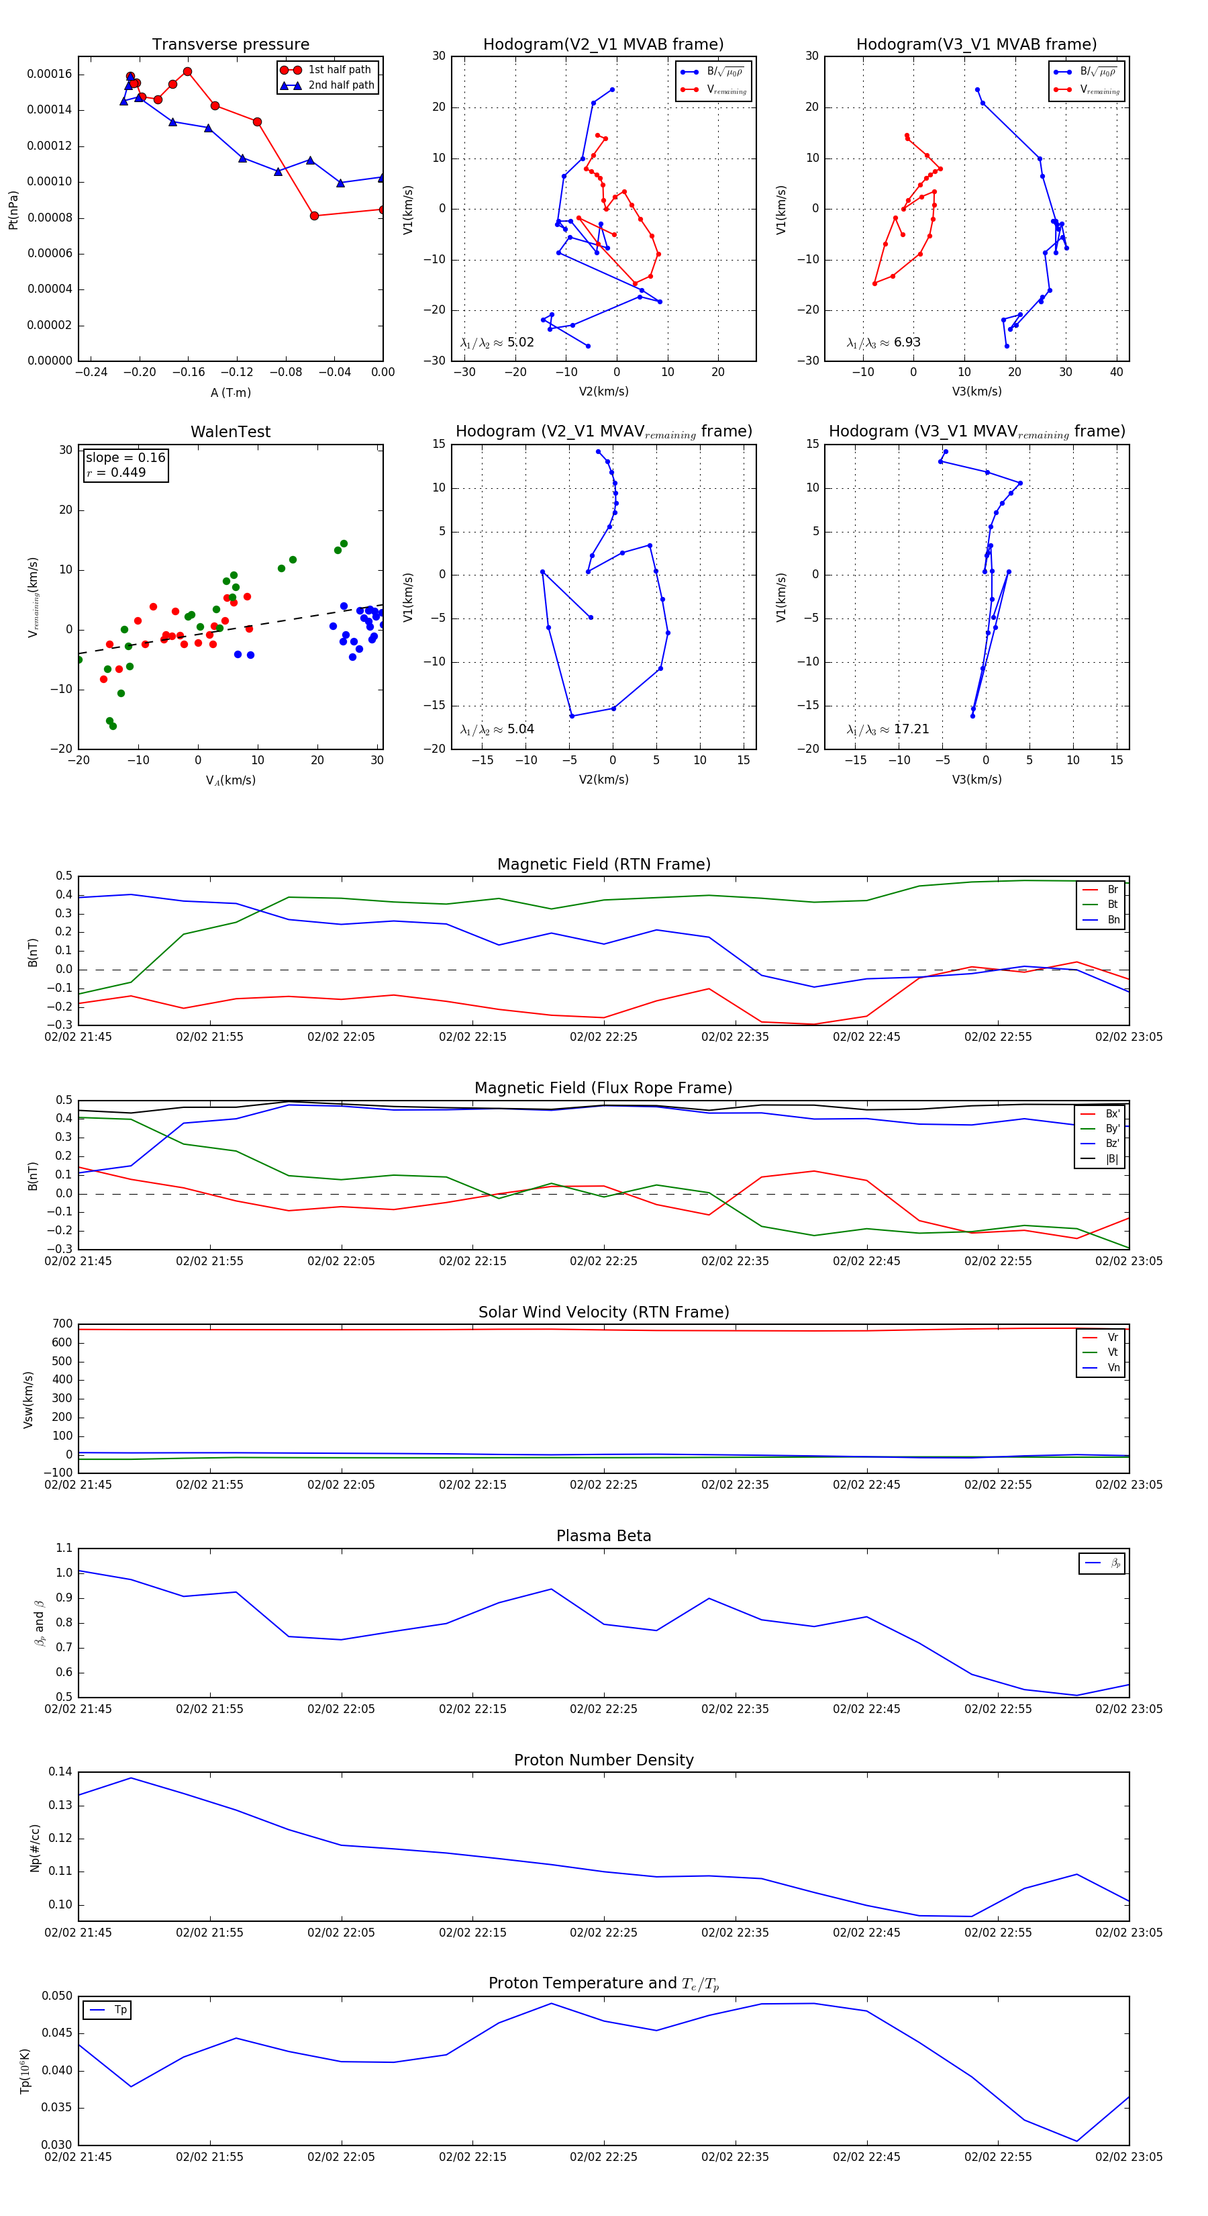Select the "1st half path" legend entry

click(x=327, y=70)
